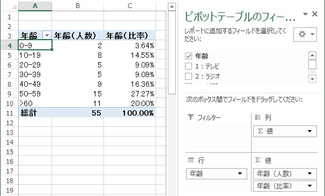The image size is (325, 196).
Task: Select row 19 header
Action: pos(9,190)
